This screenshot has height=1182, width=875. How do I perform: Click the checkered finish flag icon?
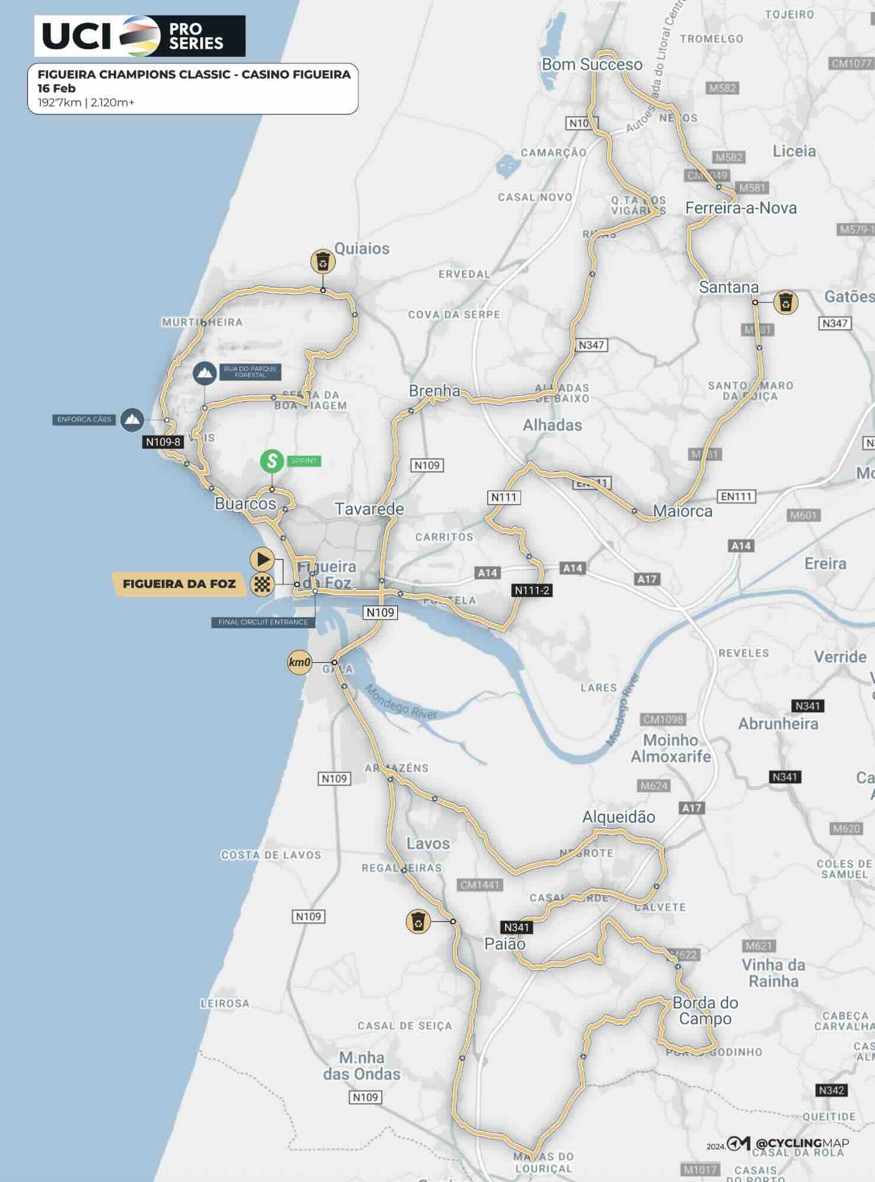click(x=262, y=584)
